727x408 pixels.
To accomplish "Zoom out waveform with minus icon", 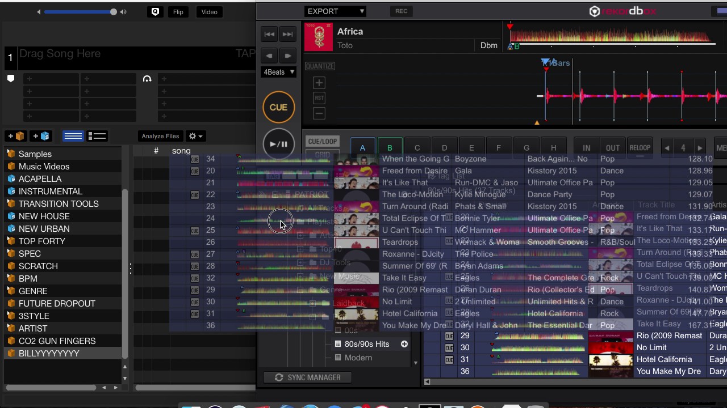I will pos(319,113).
